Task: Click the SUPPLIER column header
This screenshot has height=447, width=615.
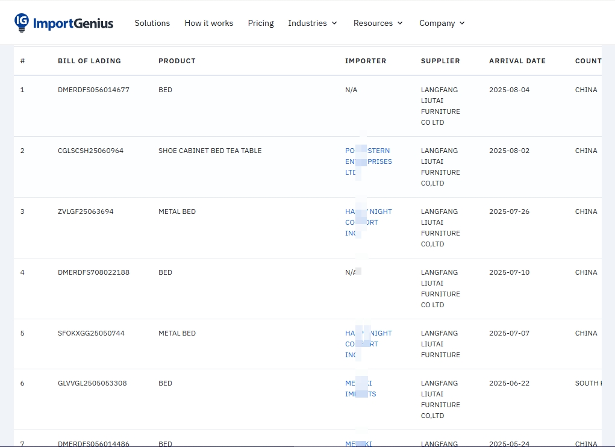Action: coord(440,61)
